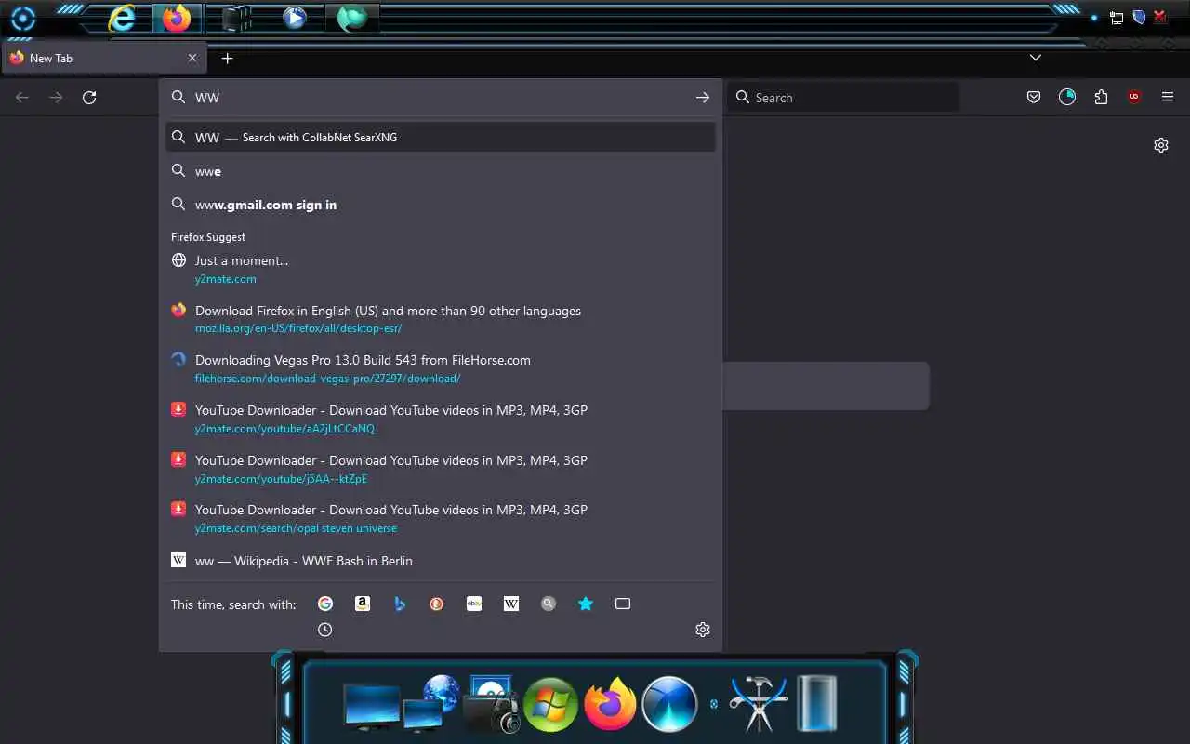Viewport: 1190px width, 744px height.
Task: Launch Firefox from the bottom dock
Action: click(610, 704)
